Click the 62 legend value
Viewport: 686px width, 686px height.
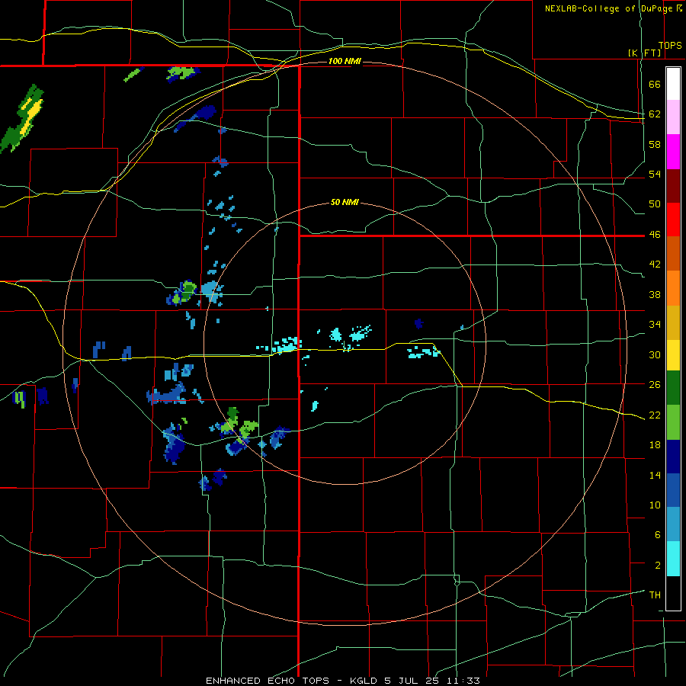655,114
